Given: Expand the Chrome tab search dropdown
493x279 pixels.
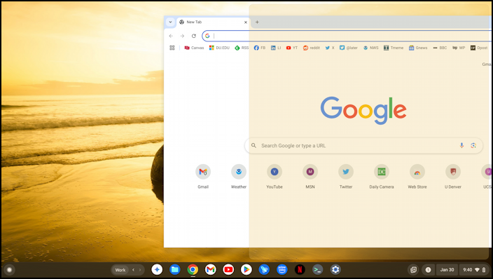Looking at the screenshot, I should pos(170,22).
